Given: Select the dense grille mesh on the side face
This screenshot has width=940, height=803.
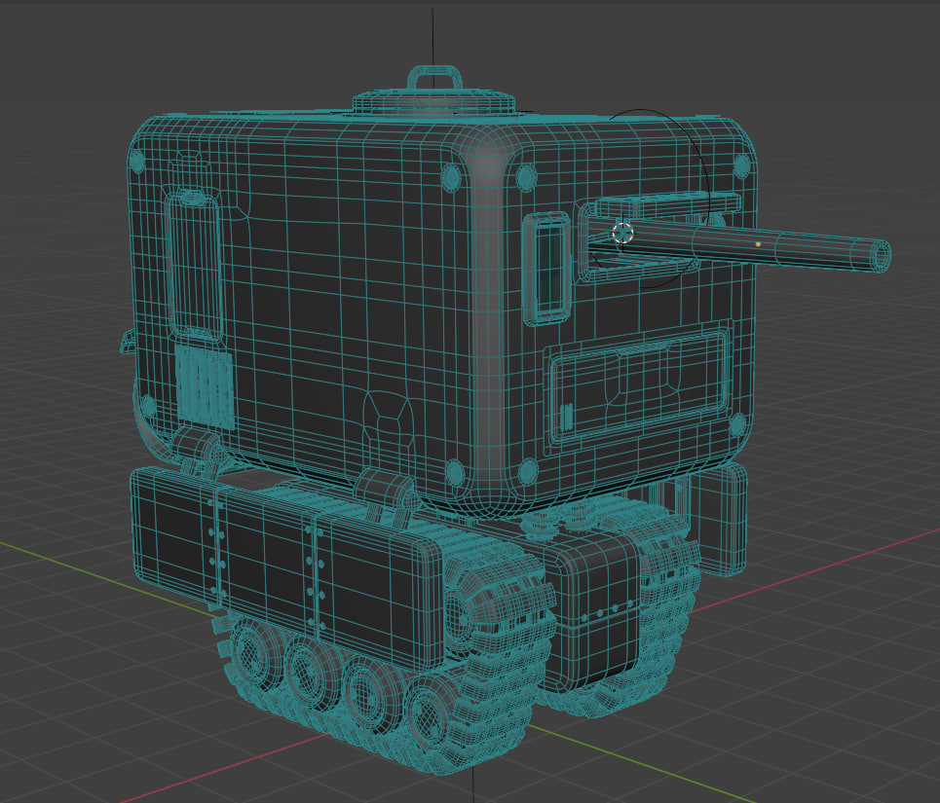Looking at the screenshot, I should (x=205, y=387).
